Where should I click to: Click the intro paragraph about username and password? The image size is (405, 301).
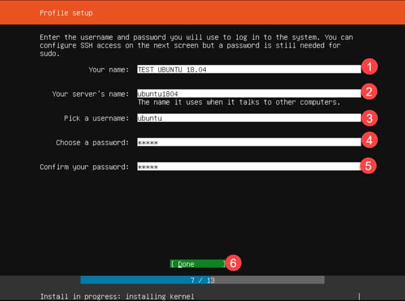click(196, 45)
